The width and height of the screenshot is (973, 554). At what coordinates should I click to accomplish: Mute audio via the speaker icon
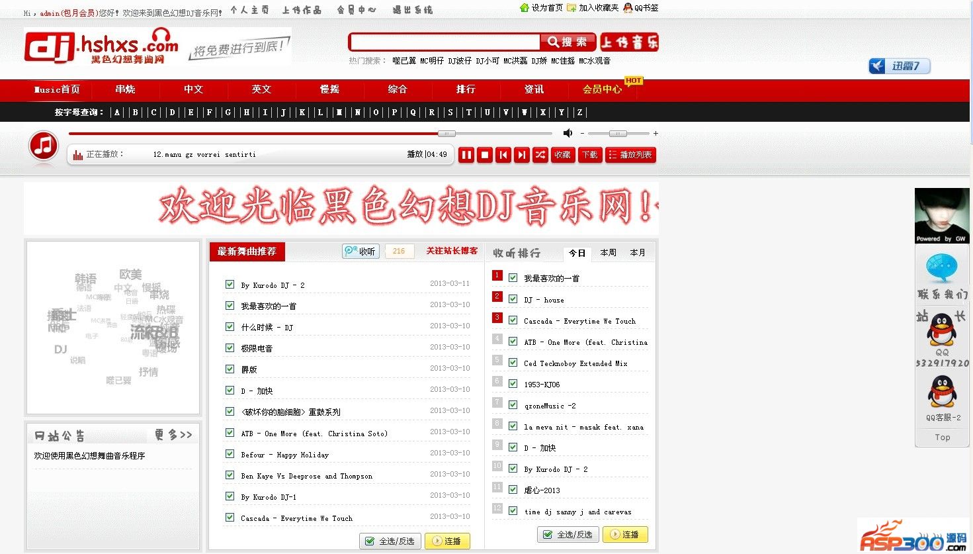[568, 133]
